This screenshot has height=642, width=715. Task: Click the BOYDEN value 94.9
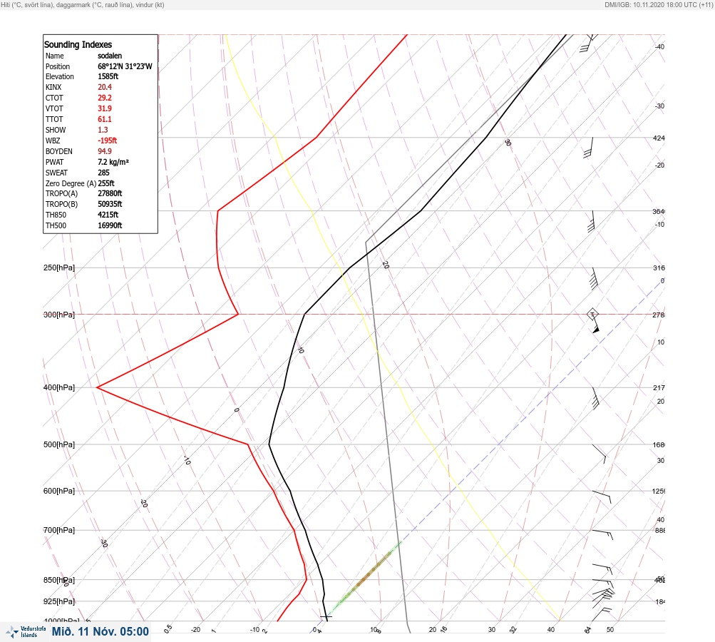pyautogui.click(x=105, y=151)
